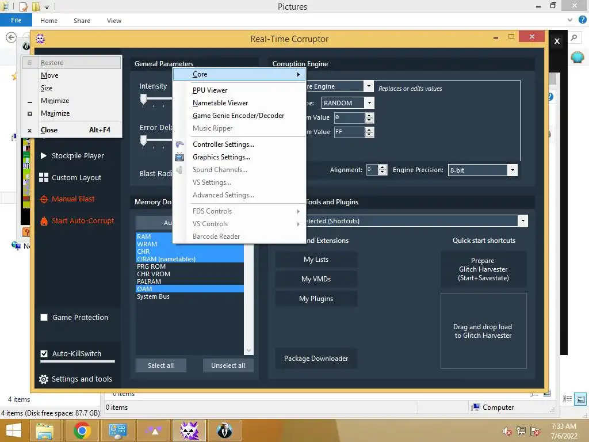Click the Intensity slider handle

click(143, 100)
